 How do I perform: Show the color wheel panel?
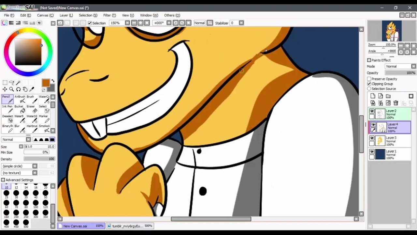(x=4, y=23)
